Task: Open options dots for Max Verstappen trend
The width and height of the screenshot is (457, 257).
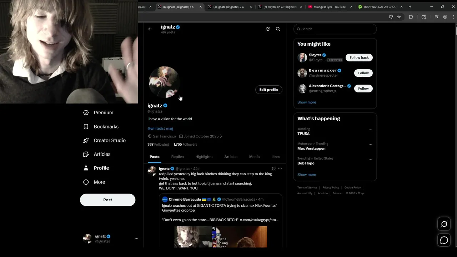Action: point(370,145)
